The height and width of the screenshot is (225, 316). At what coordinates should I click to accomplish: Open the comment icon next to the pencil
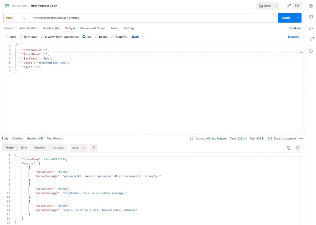297,6
